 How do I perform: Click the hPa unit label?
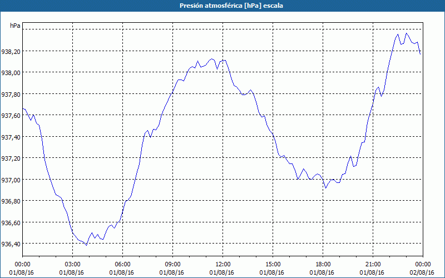(x=15, y=26)
